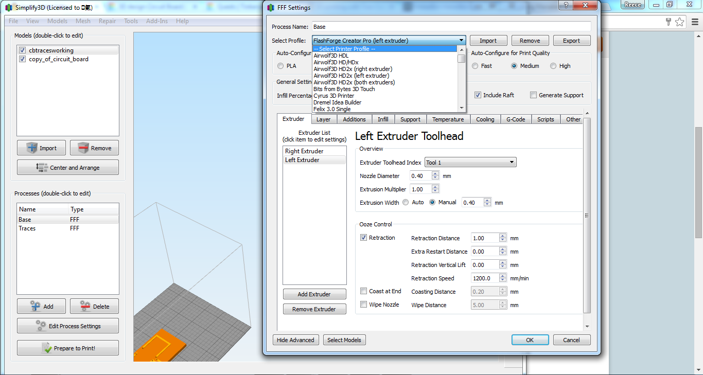Select '-- Select Printer Profile --' entry
This screenshot has height=375, width=703.
coord(385,49)
